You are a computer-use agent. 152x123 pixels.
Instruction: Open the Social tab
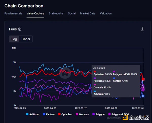point(72,13)
